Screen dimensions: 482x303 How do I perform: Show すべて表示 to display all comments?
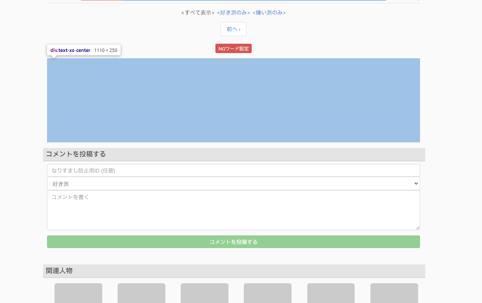(197, 12)
